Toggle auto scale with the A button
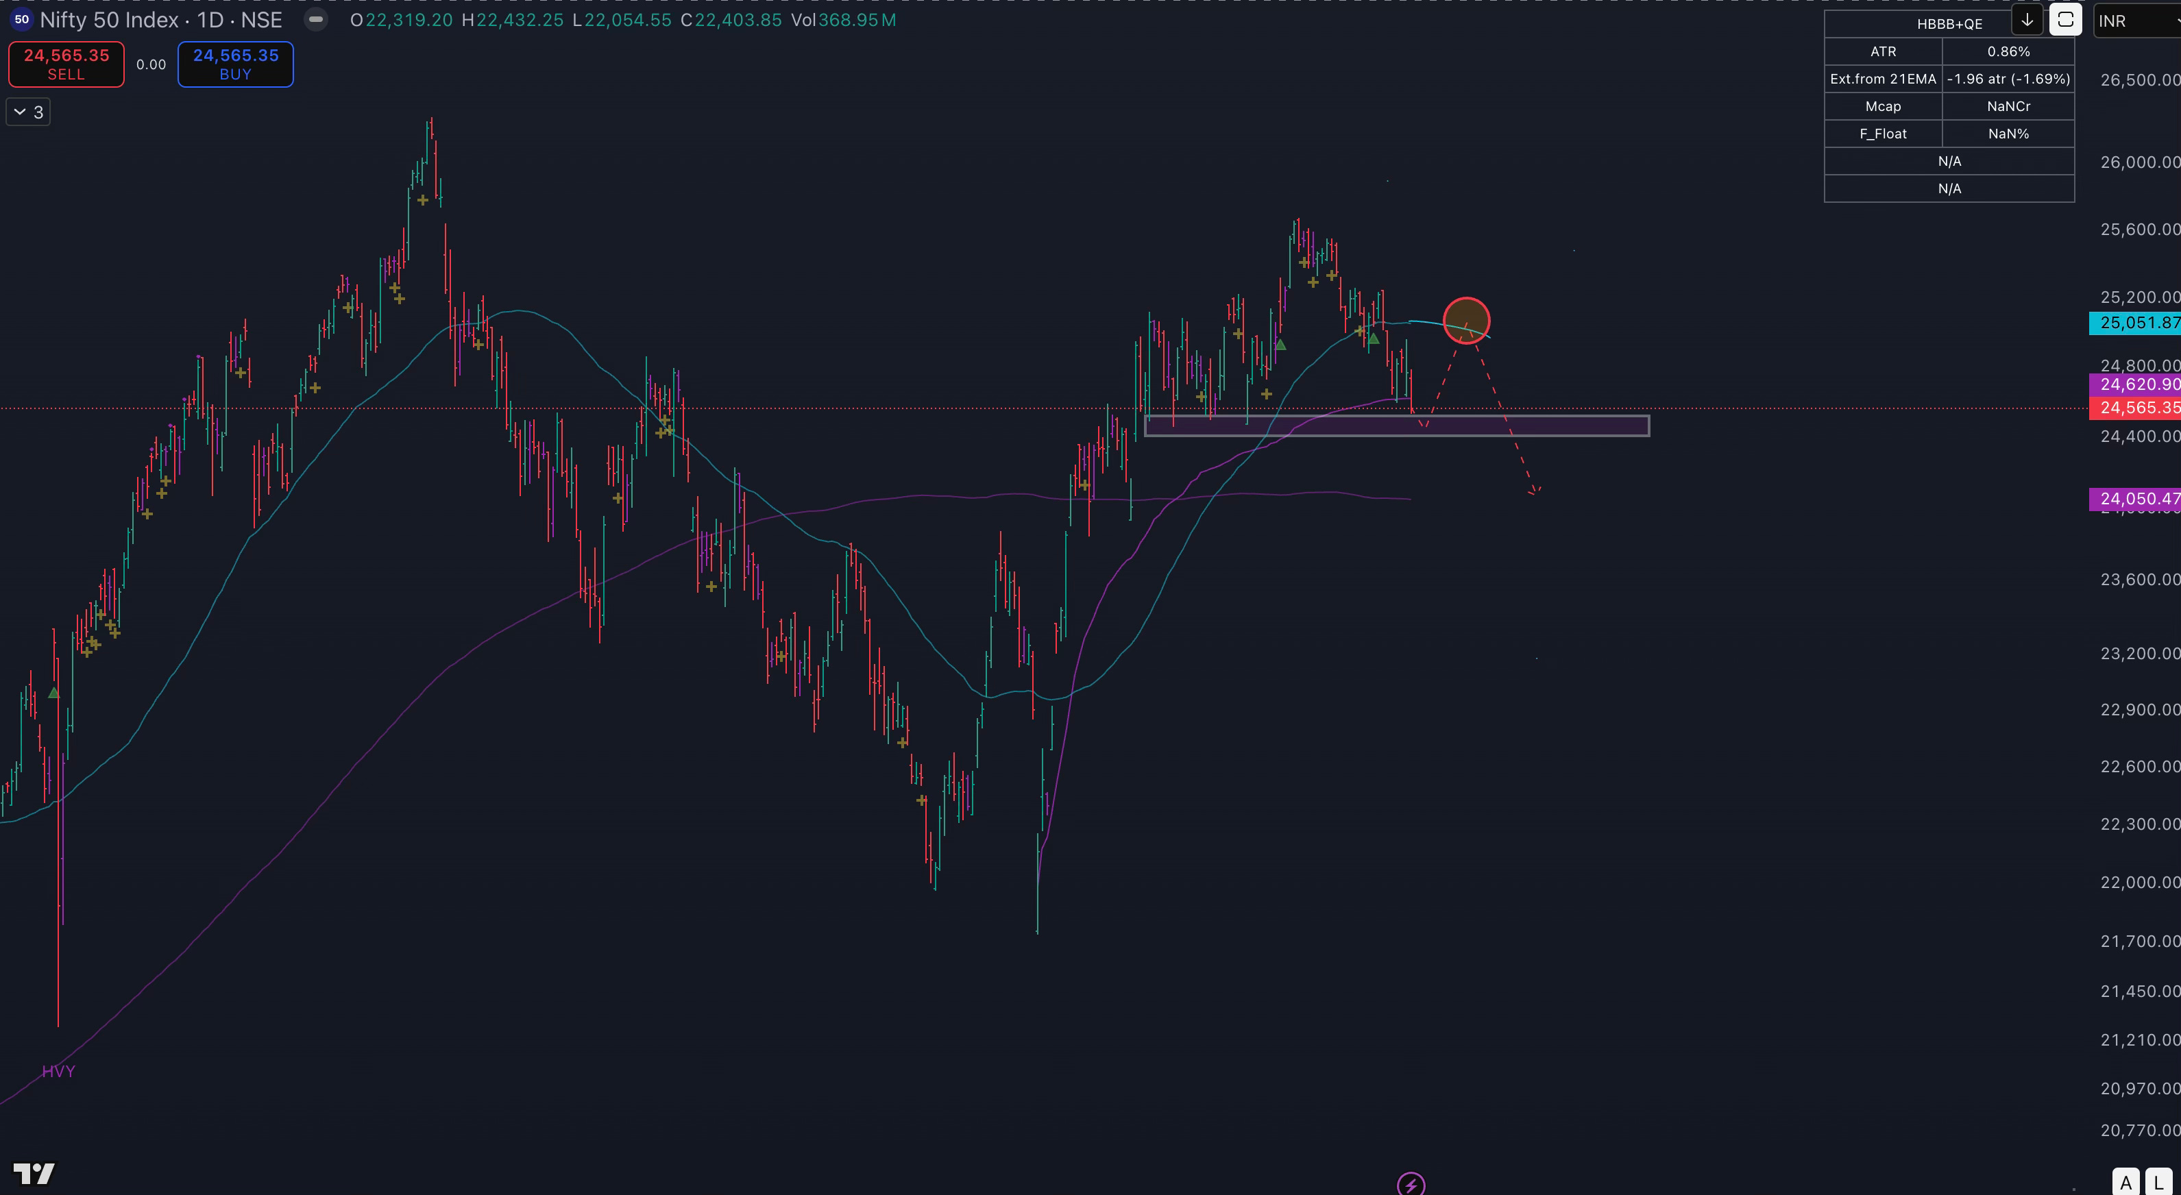This screenshot has height=1195, width=2181. pyautogui.click(x=2125, y=1182)
